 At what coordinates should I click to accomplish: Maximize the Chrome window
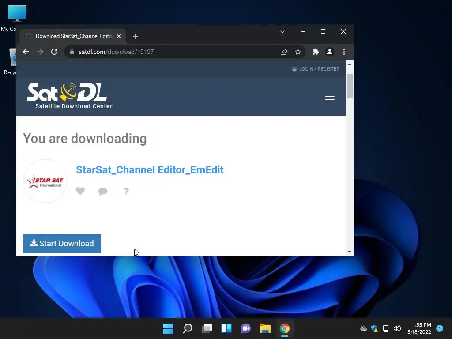click(323, 31)
